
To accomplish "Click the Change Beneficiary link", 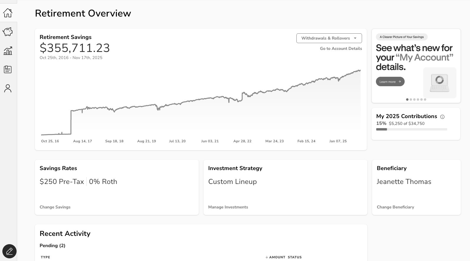I will (395, 207).
